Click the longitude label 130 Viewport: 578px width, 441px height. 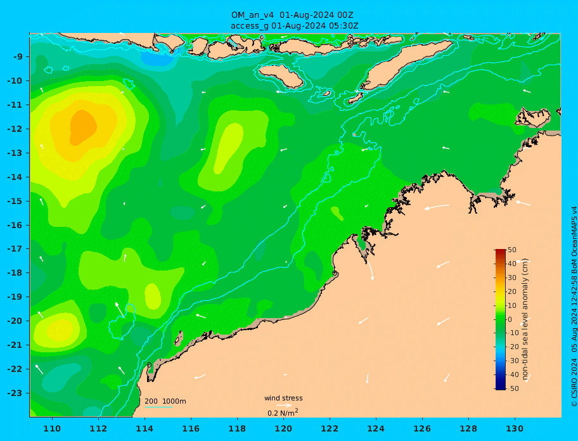515,428
